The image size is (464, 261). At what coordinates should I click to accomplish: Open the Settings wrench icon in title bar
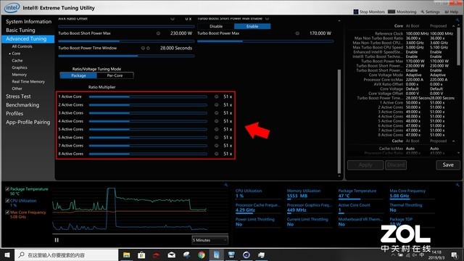423,12
